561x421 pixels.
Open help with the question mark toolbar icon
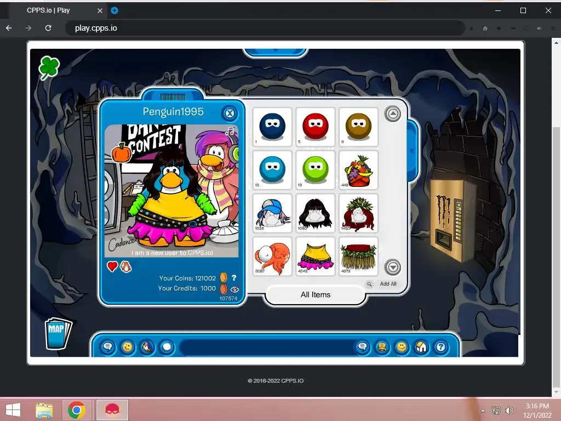[441, 347]
